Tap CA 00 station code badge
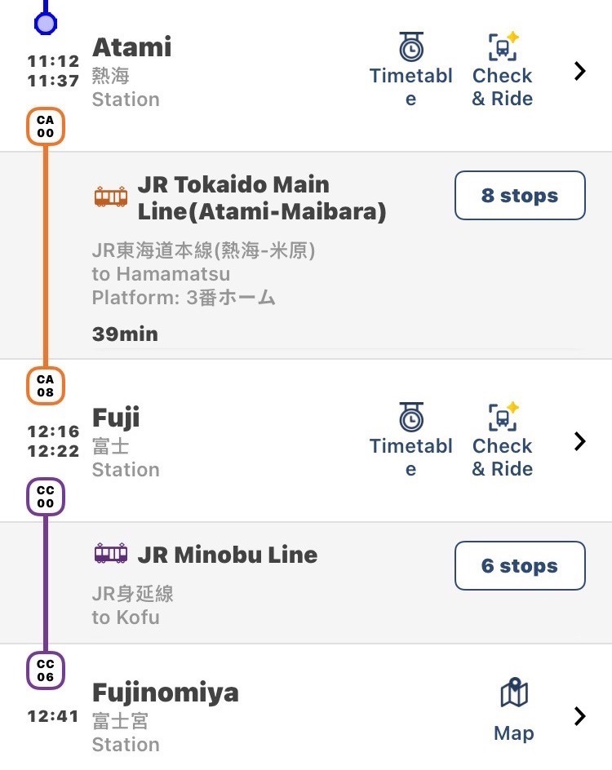This screenshot has width=612, height=770. [46, 127]
